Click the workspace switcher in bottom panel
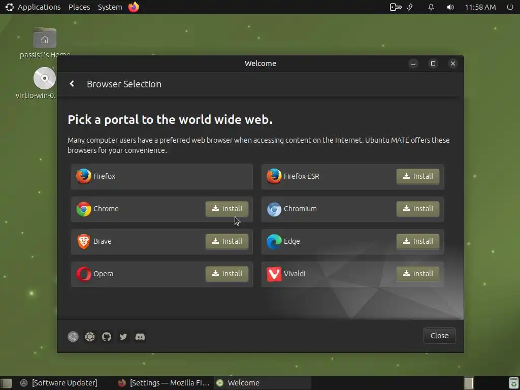This screenshot has width=520, height=390. [469, 383]
